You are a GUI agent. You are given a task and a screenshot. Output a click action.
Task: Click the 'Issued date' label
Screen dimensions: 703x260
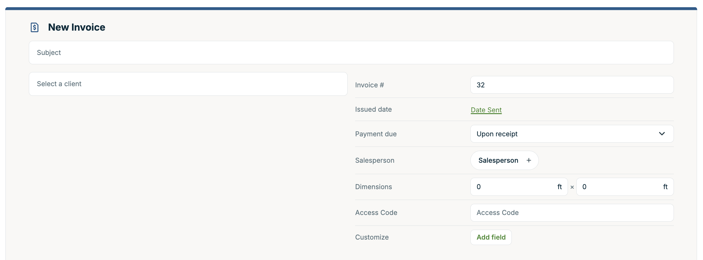[373, 109]
